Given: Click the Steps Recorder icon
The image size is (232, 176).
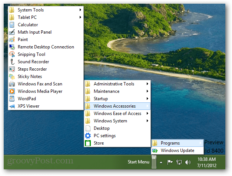Looking at the screenshot, I should (x=12, y=69).
